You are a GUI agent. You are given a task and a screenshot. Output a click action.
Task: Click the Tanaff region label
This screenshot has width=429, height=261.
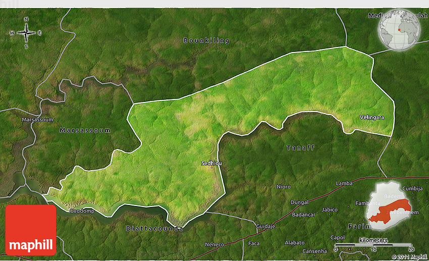[x=301, y=147]
